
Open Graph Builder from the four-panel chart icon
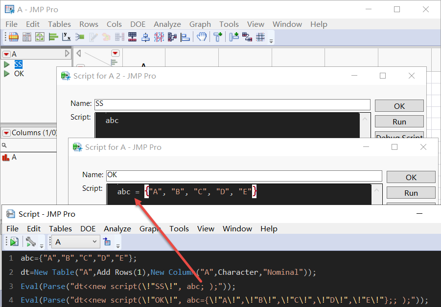point(40,37)
